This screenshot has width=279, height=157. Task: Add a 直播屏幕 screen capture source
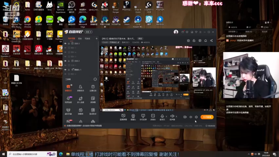pos(123,117)
